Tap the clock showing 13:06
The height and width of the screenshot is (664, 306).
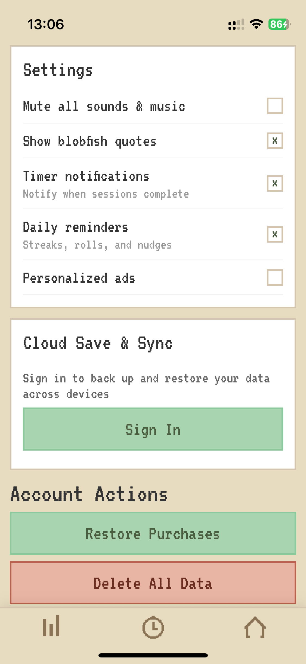coord(46,25)
